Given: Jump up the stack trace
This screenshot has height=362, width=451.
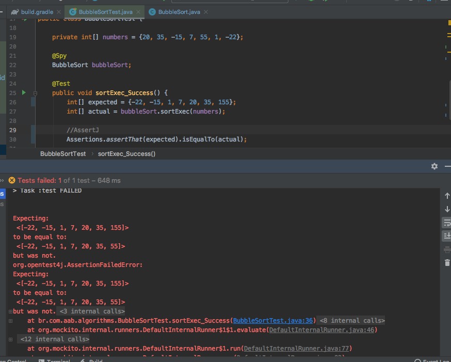Looking at the screenshot, I should click(447, 196).
